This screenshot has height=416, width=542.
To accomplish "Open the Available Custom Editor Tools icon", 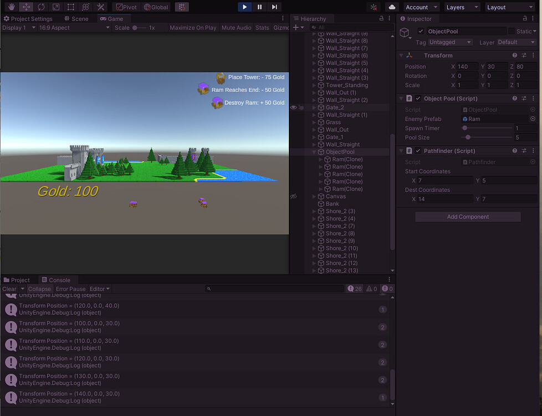I will 101,7.
